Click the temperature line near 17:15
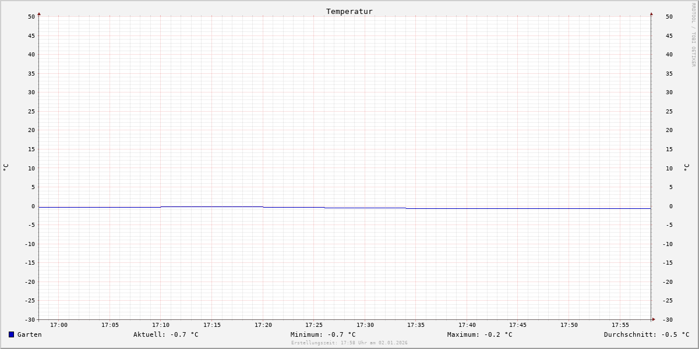Viewport: 699px width, 349px height. tap(212, 206)
